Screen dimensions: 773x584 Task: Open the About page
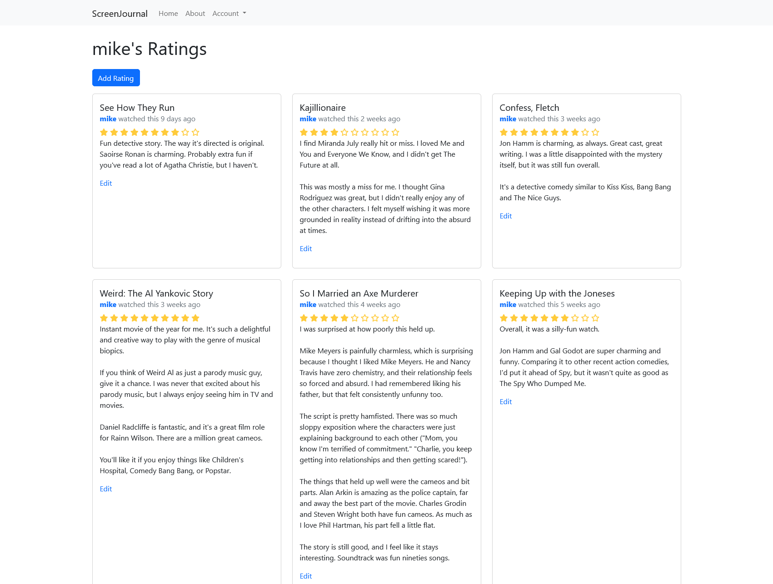(195, 14)
